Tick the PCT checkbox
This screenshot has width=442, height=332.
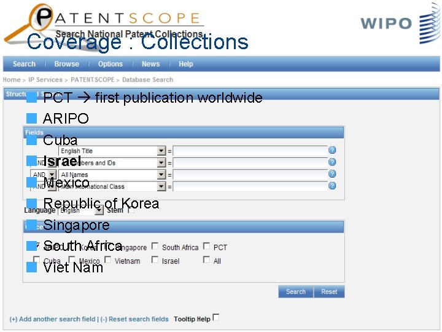click(x=206, y=246)
